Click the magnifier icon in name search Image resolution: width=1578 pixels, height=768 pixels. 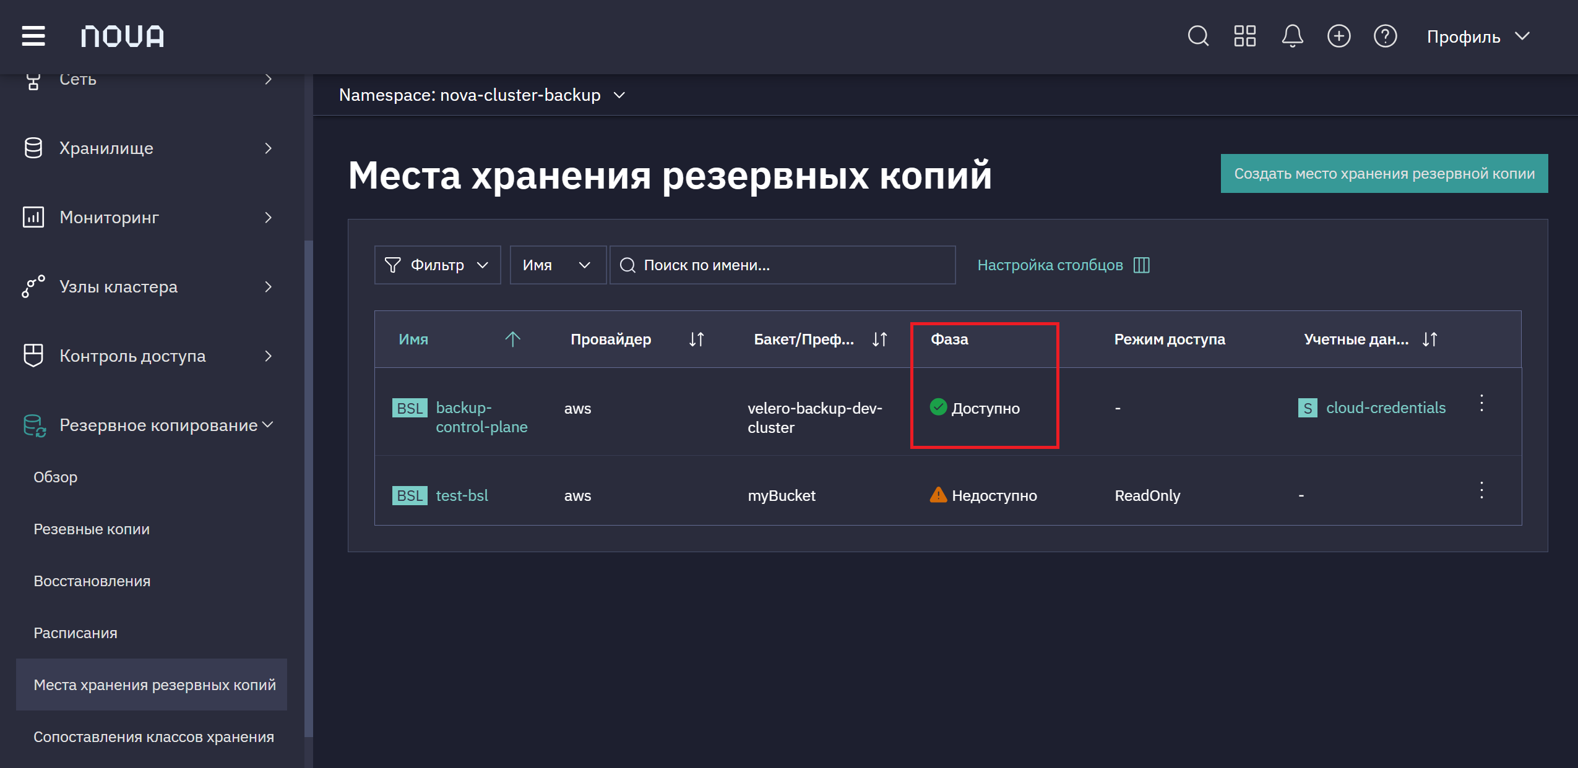pos(627,265)
